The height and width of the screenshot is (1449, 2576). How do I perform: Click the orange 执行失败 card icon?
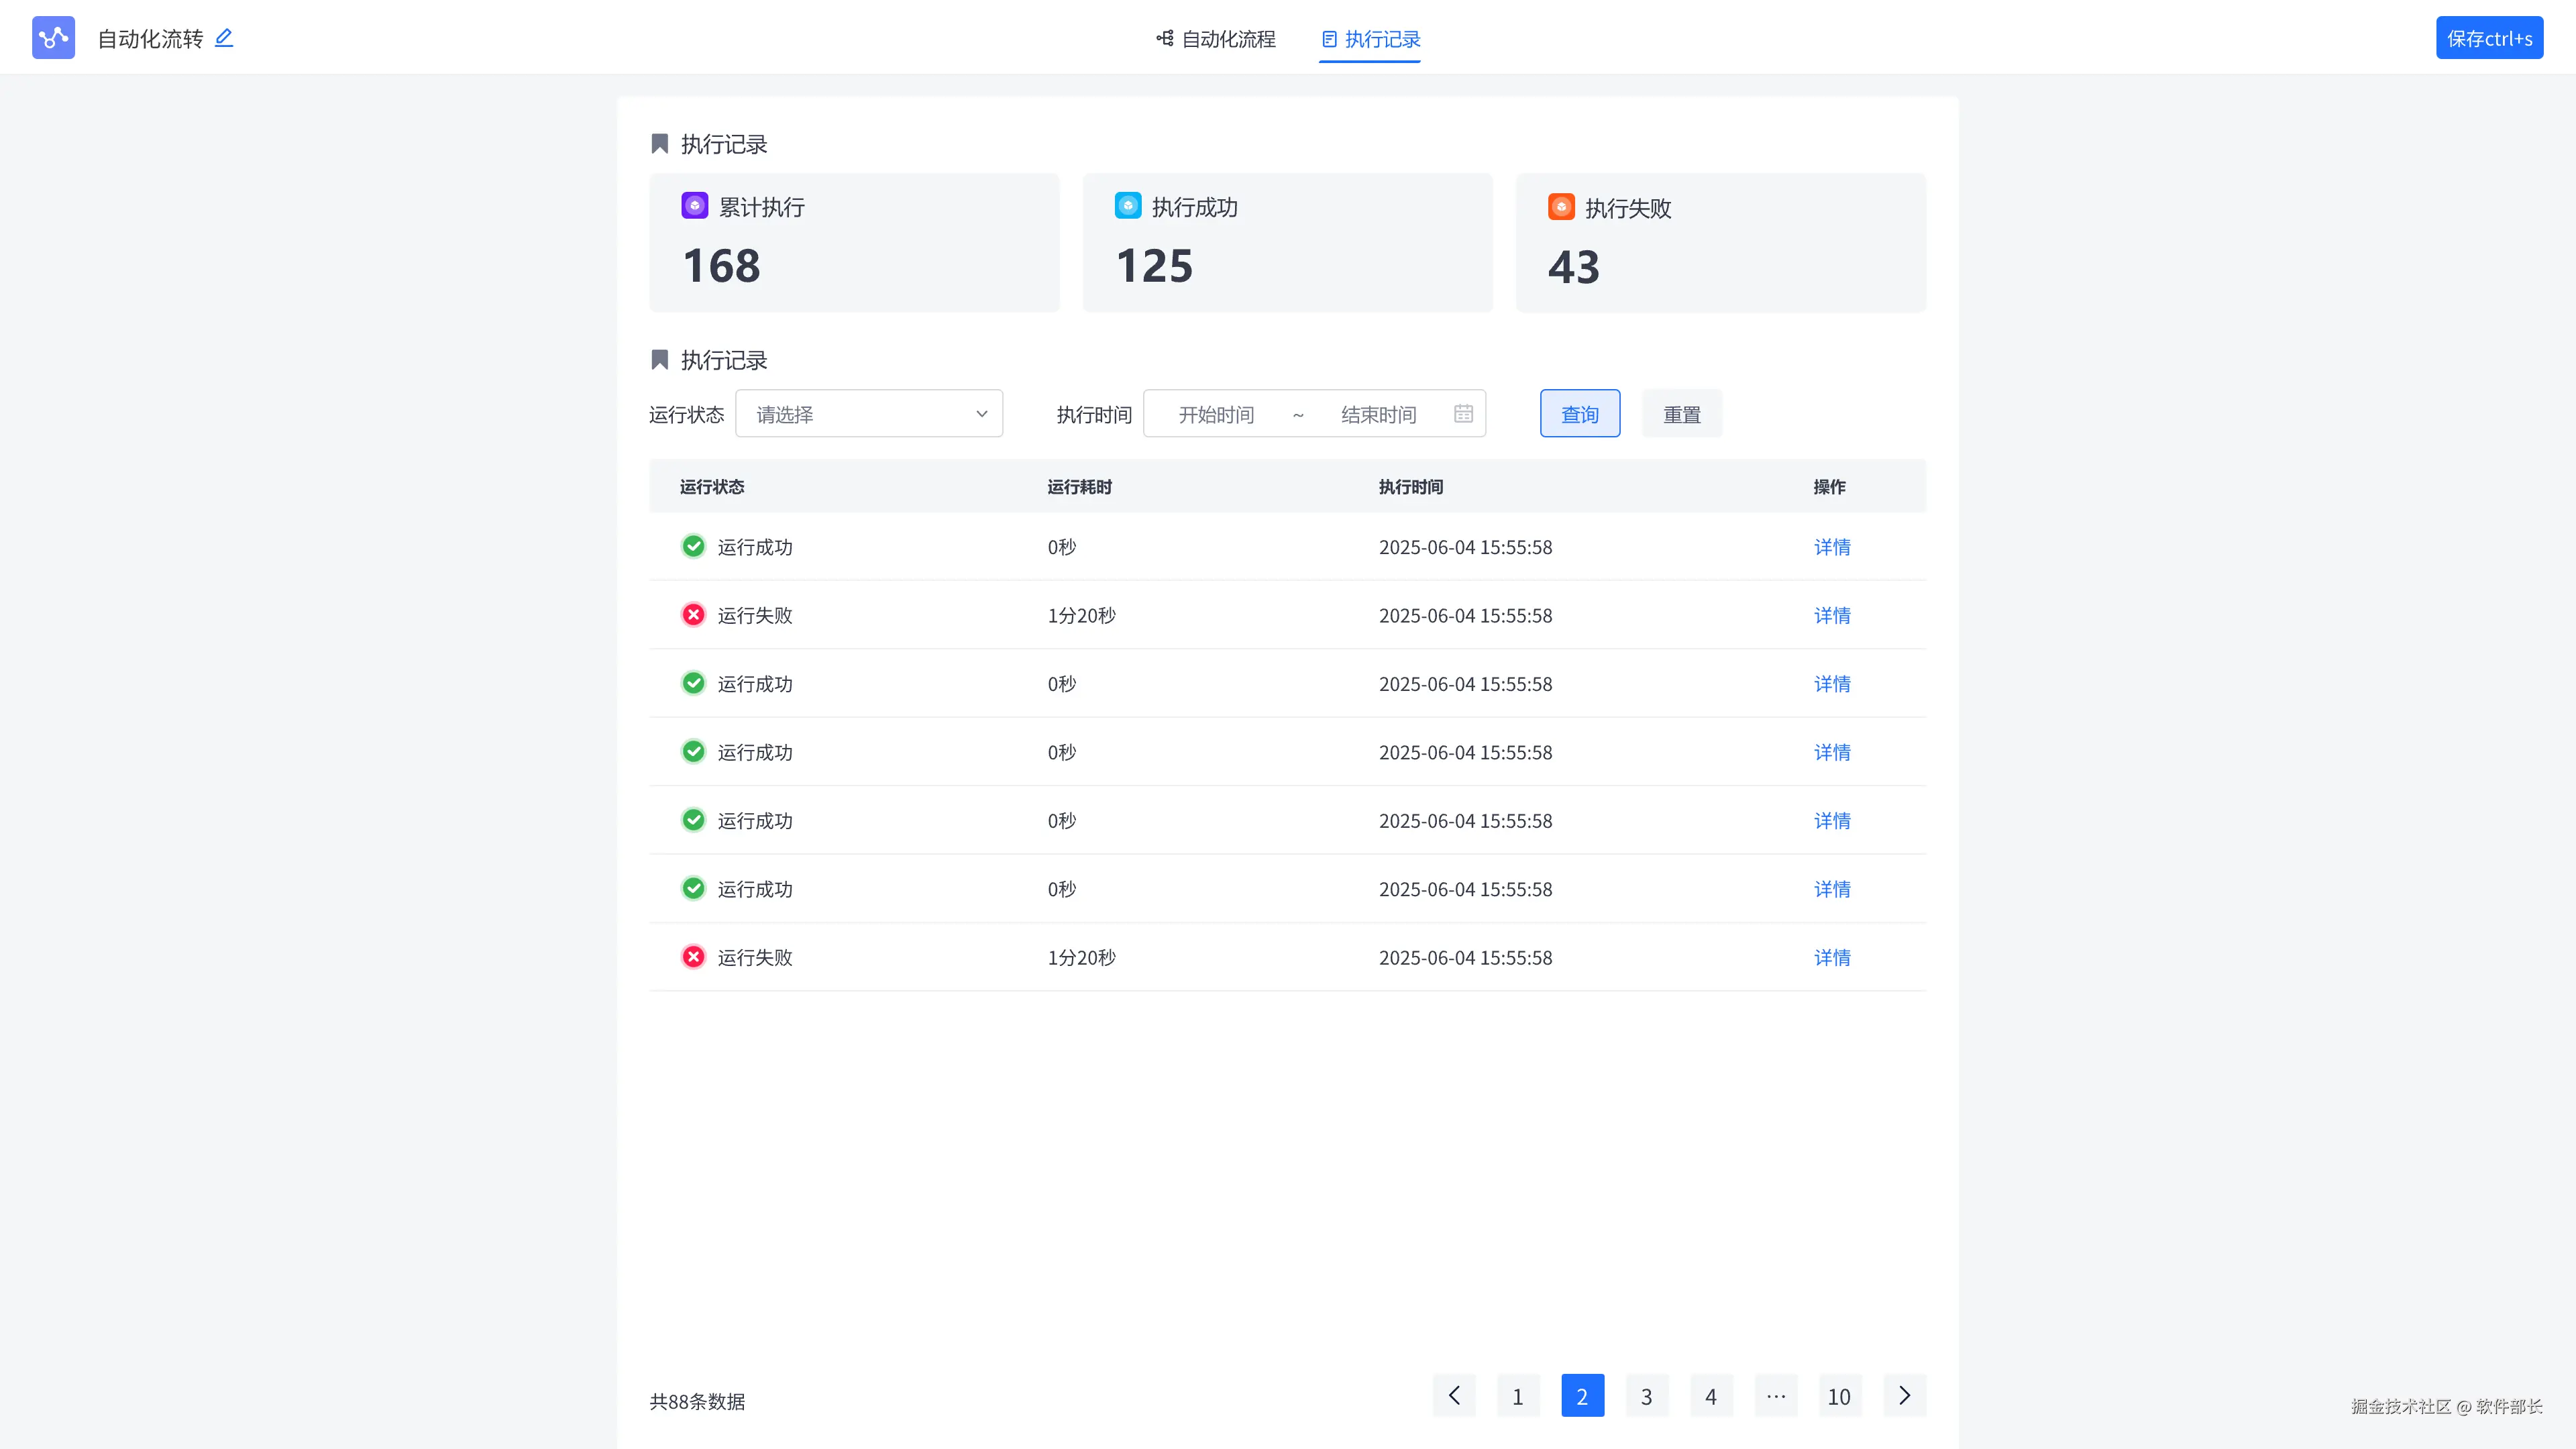tap(1561, 207)
